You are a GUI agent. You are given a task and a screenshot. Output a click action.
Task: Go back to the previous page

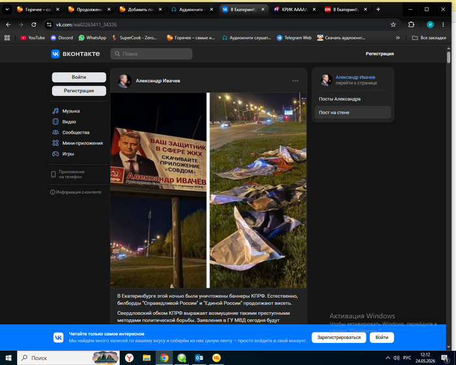[x=8, y=25]
